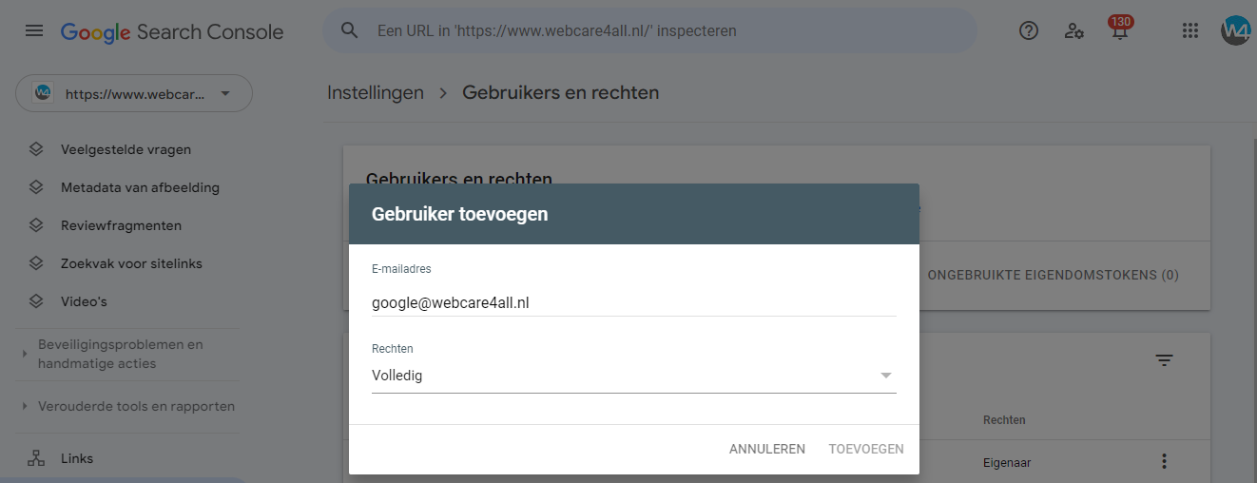This screenshot has height=483, width=1257.
Task: Click layers icon beside Veelgestelde vragen
Action: pos(36,149)
